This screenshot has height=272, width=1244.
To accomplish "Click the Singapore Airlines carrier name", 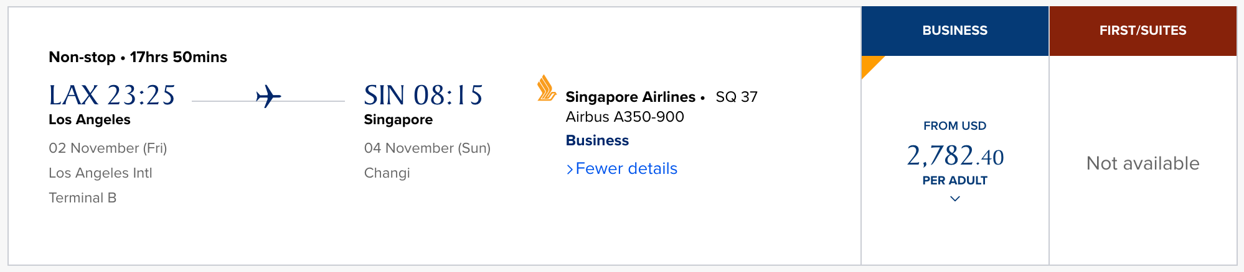I will coord(630,97).
